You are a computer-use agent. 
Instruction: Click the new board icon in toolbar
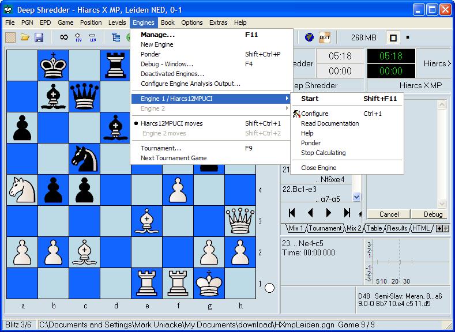[x=10, y=37]
